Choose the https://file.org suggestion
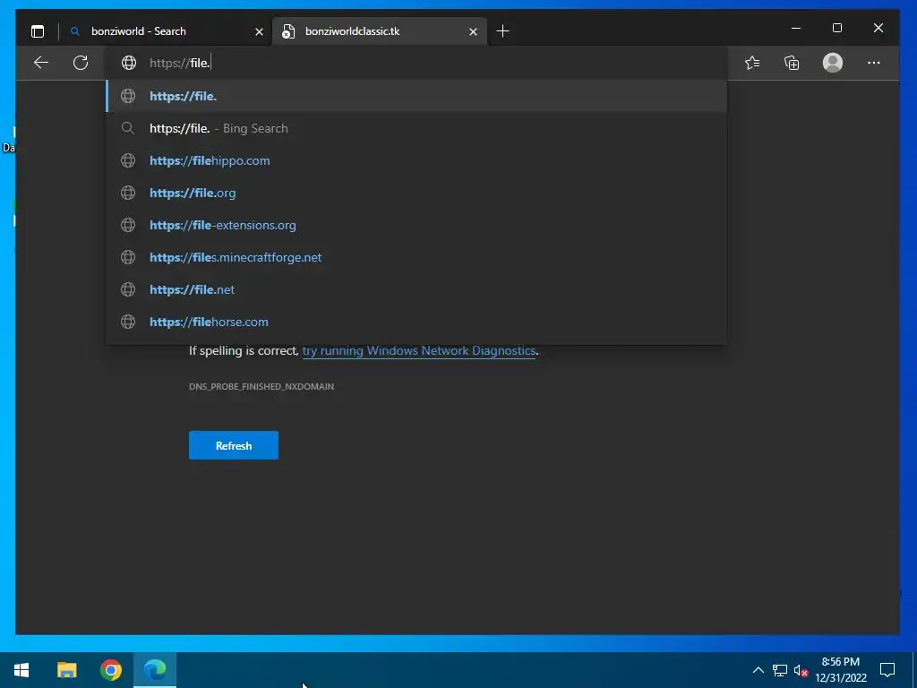Image resolution: width=917 pixels, height=688 pixels. tap(416, 193)
